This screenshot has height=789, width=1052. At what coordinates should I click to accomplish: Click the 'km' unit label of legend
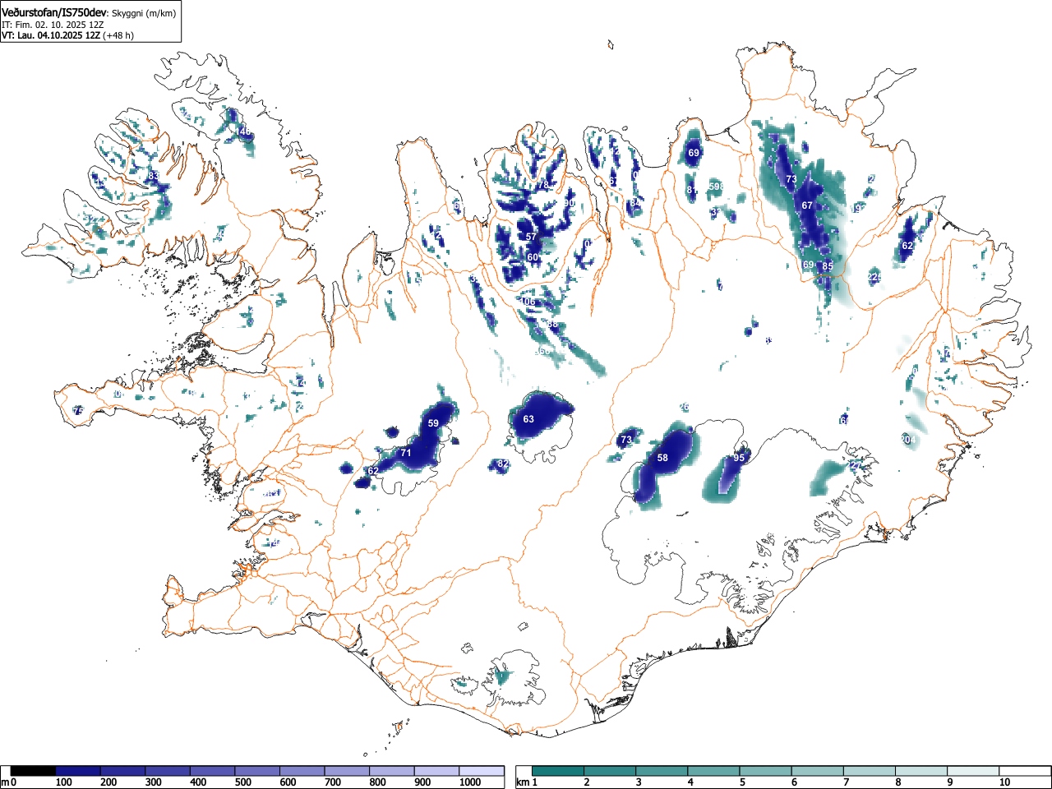click(x=523, y=782)
